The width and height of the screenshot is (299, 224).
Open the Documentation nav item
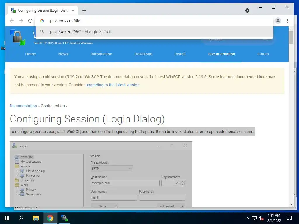click(221, 54)
